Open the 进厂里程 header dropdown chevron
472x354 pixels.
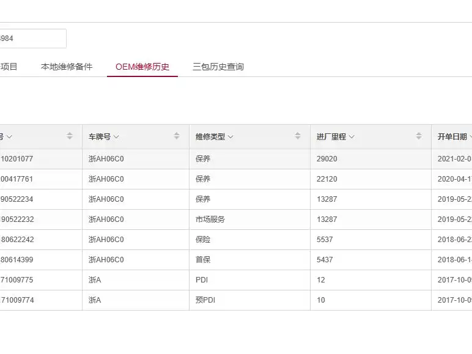point(352,137)
